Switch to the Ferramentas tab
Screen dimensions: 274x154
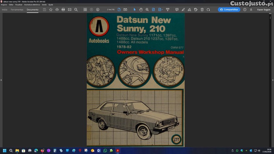coord(17,10)
